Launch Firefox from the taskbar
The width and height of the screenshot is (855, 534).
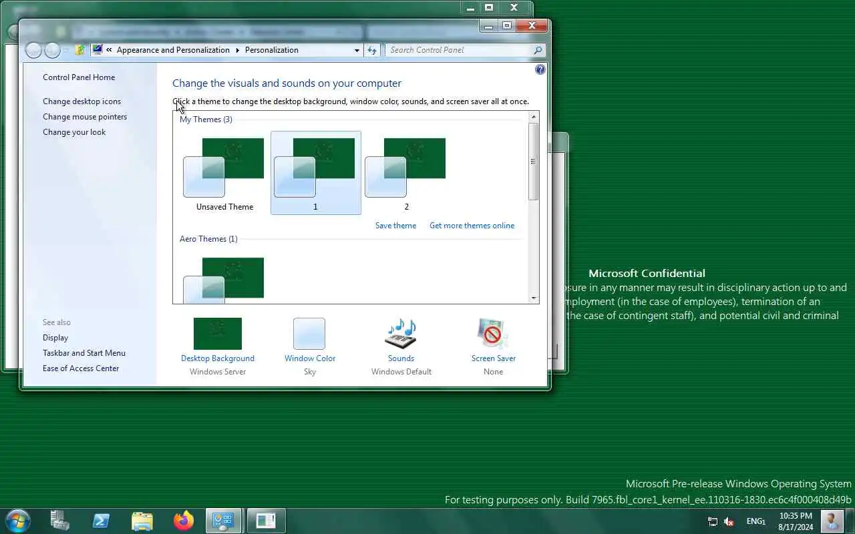pos(183,521)
